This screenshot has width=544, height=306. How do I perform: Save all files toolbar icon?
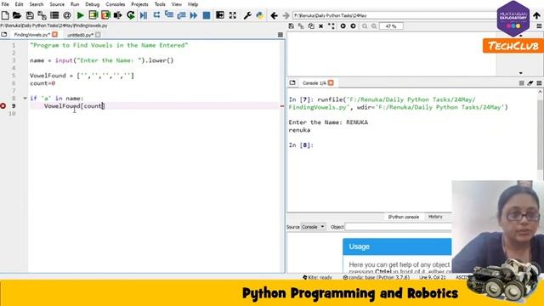42,15
